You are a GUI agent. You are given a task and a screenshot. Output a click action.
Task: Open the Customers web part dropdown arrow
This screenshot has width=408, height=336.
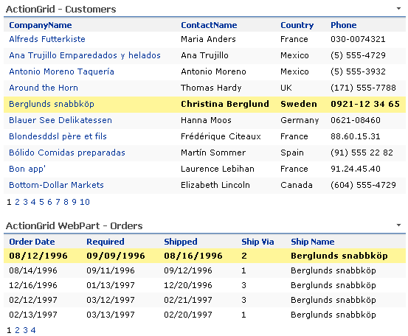pyautogui.click(x=398, y=9)
